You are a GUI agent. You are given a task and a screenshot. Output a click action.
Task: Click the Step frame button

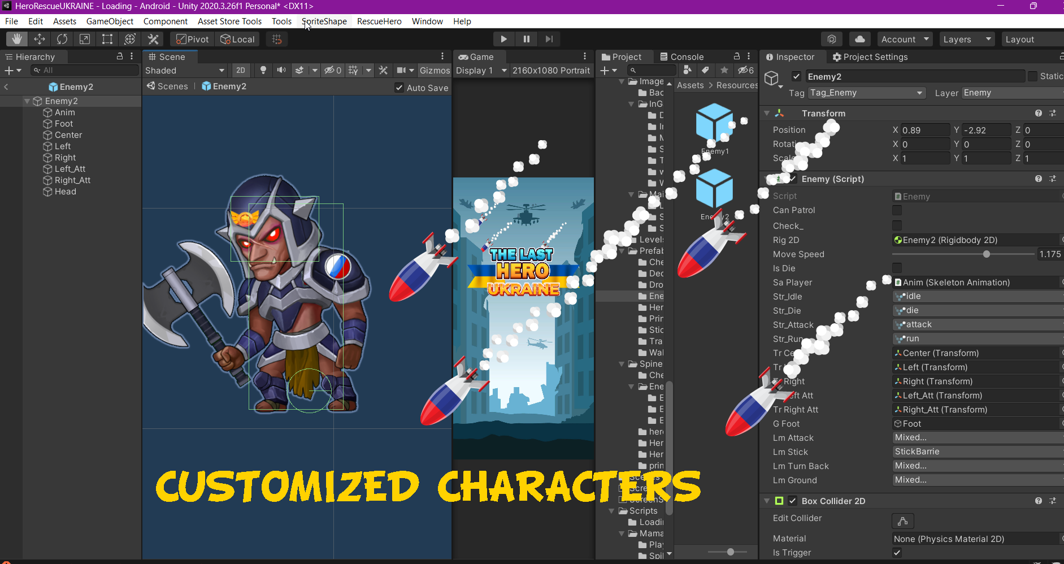click(x=549, y=39)
